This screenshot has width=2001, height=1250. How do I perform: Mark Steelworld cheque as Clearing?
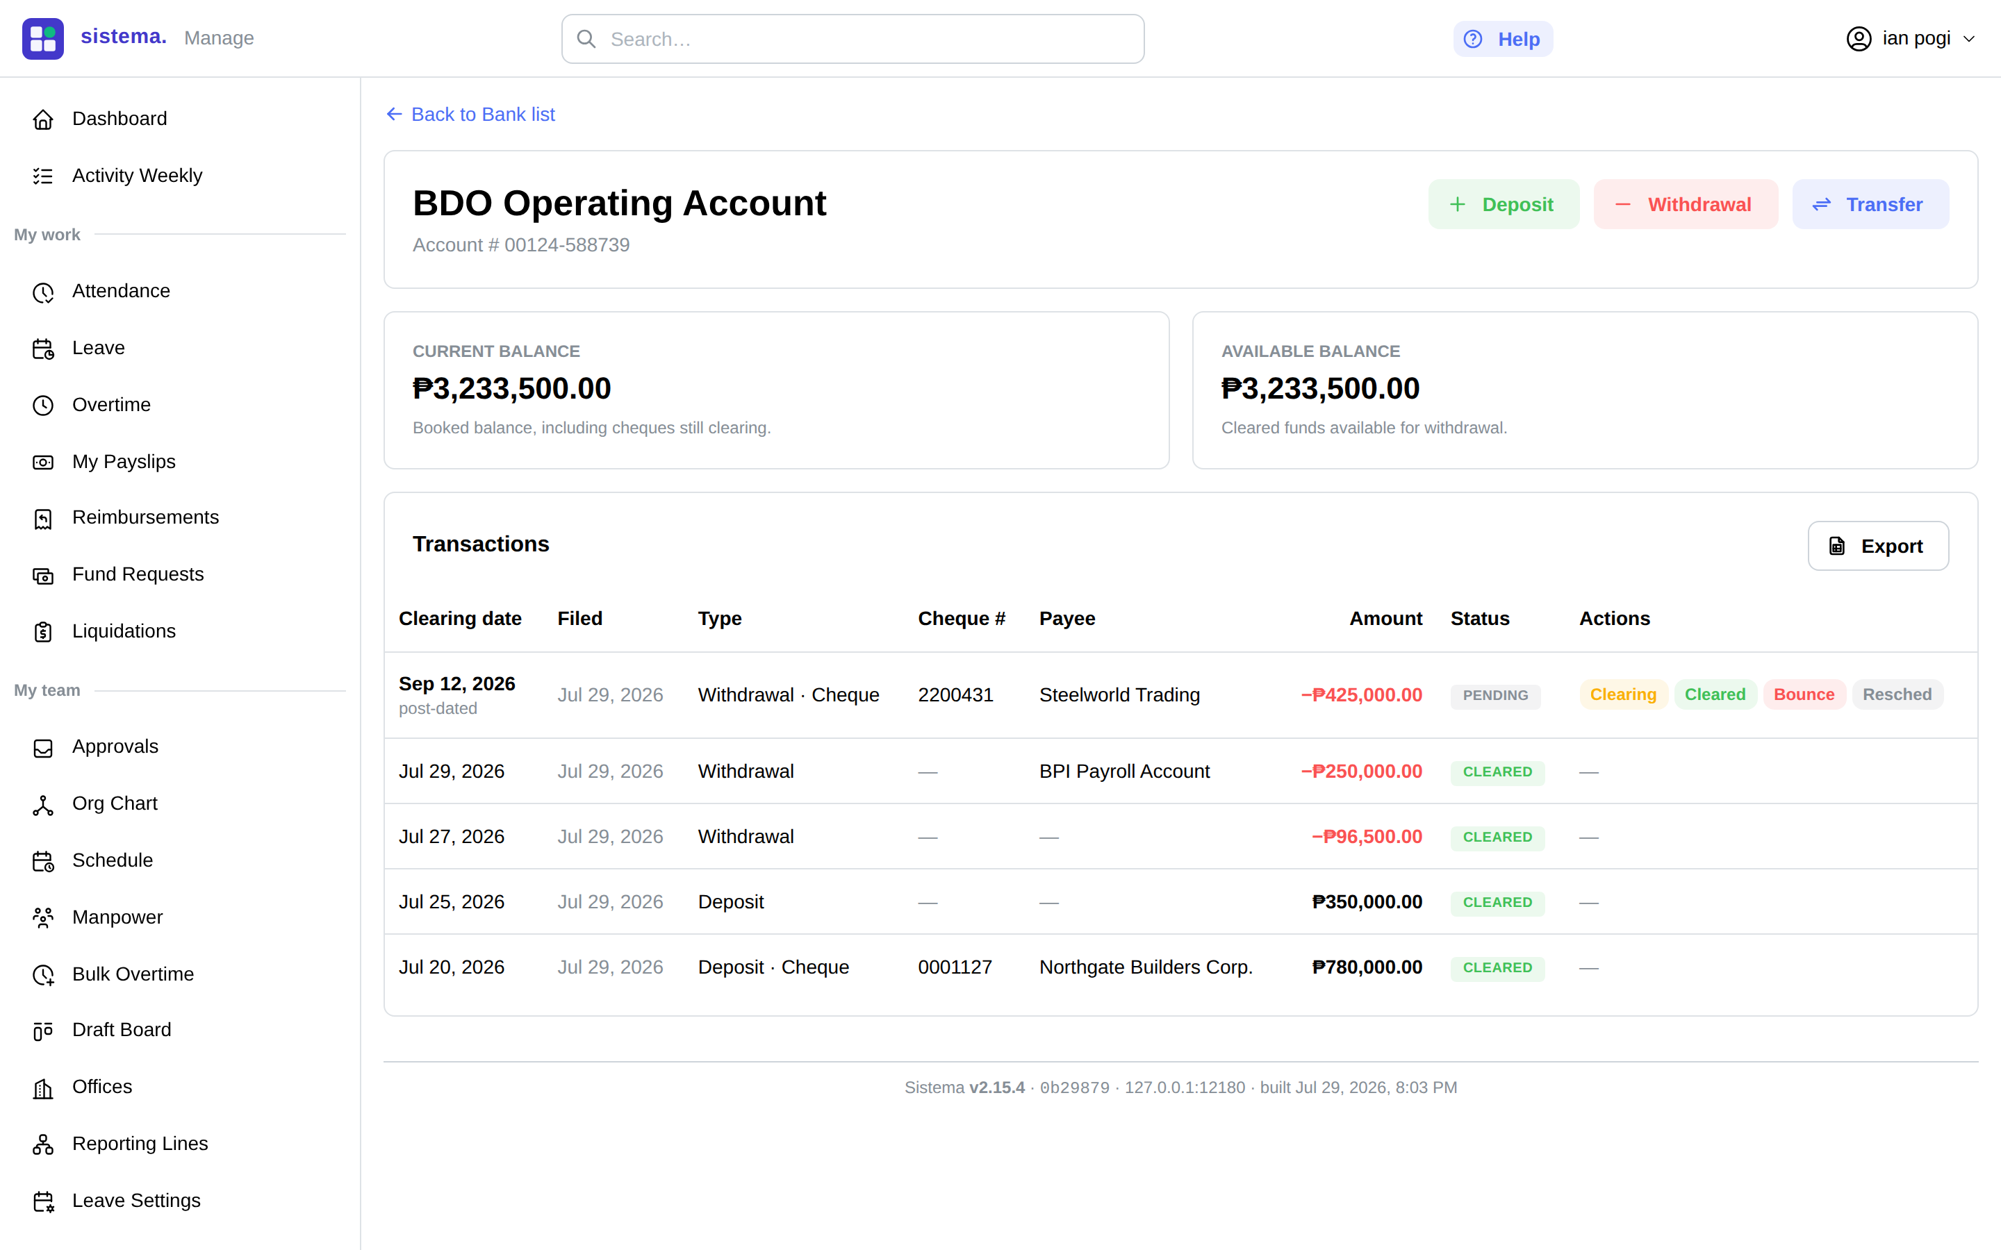[1622, 694]
